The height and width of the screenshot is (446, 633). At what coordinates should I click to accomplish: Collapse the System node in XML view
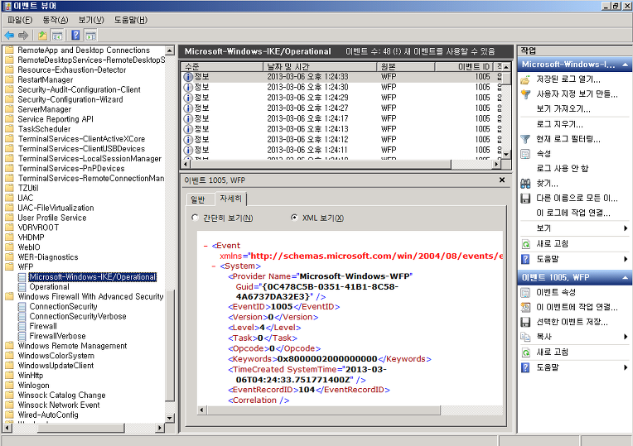tap(214, 266)
